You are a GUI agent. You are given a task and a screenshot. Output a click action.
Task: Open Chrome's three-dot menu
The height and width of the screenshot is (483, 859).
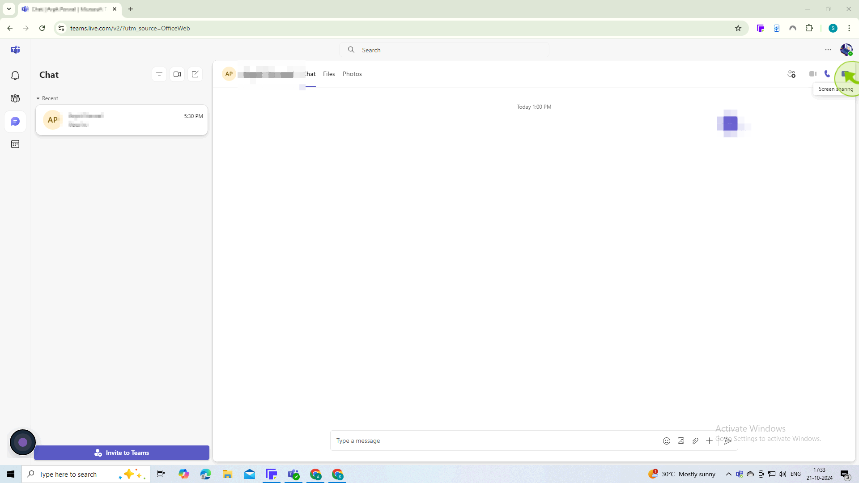pos(849,28)
